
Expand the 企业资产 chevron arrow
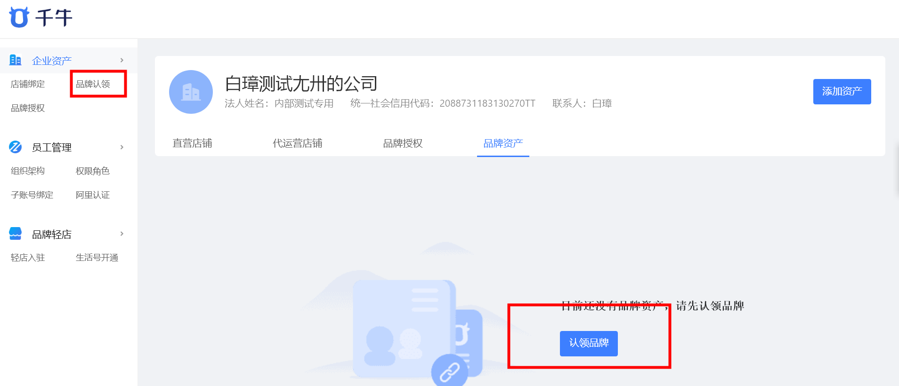(122, 60)
